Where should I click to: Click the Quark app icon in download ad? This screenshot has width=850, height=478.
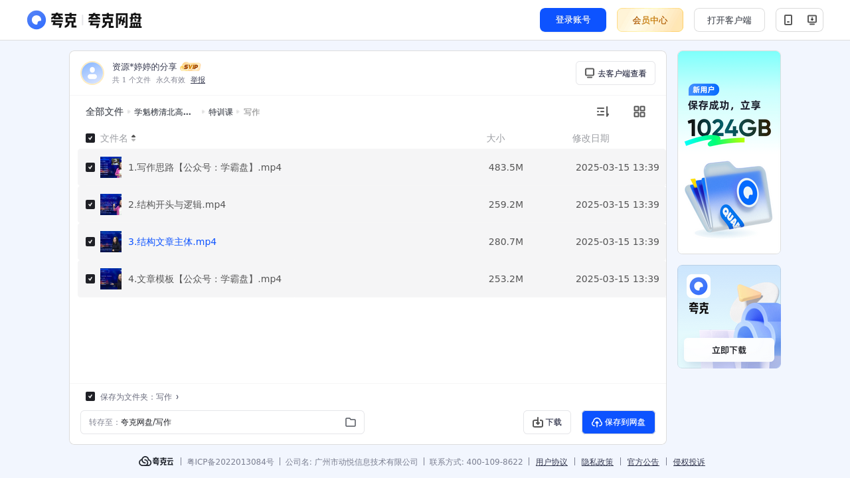tap(699, 286)
